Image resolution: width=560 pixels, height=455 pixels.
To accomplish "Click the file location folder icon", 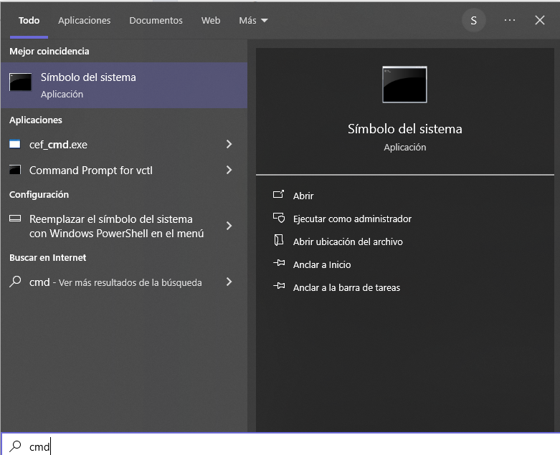I will pos(279,240).
